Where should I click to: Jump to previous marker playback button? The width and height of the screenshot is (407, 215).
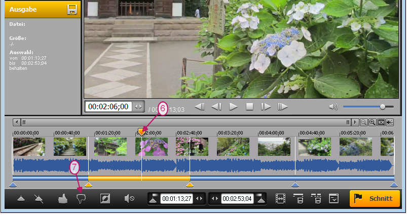point(200,107)
